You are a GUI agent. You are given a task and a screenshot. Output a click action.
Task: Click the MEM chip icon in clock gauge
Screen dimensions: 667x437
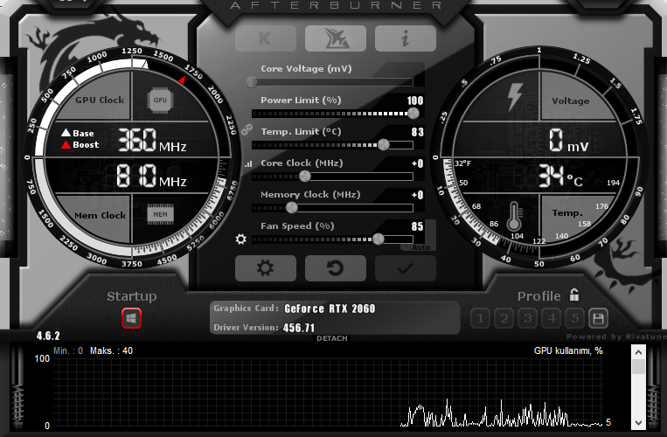point(160,214)
